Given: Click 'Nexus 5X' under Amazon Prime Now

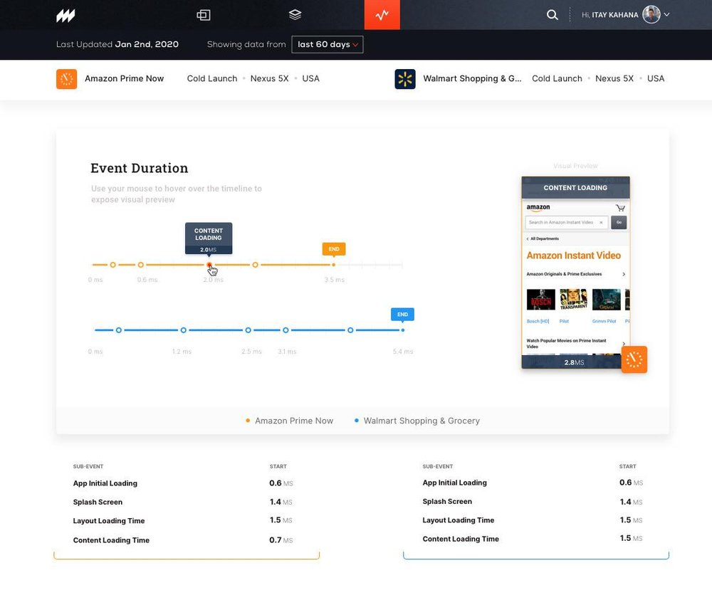Looking at the screenshot, I should [x=269, y=78].
